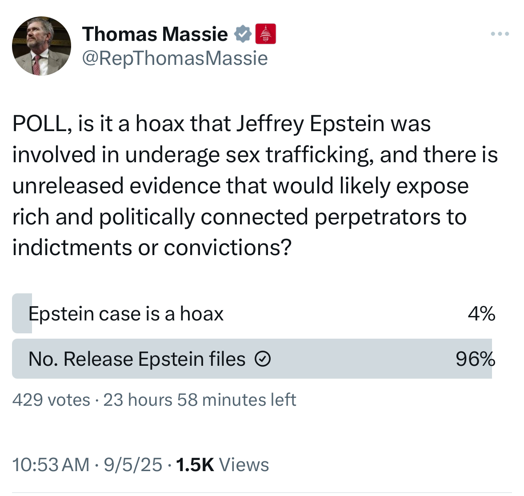Click the "indictments or convictions?" tweet line

tap(152, 248)
